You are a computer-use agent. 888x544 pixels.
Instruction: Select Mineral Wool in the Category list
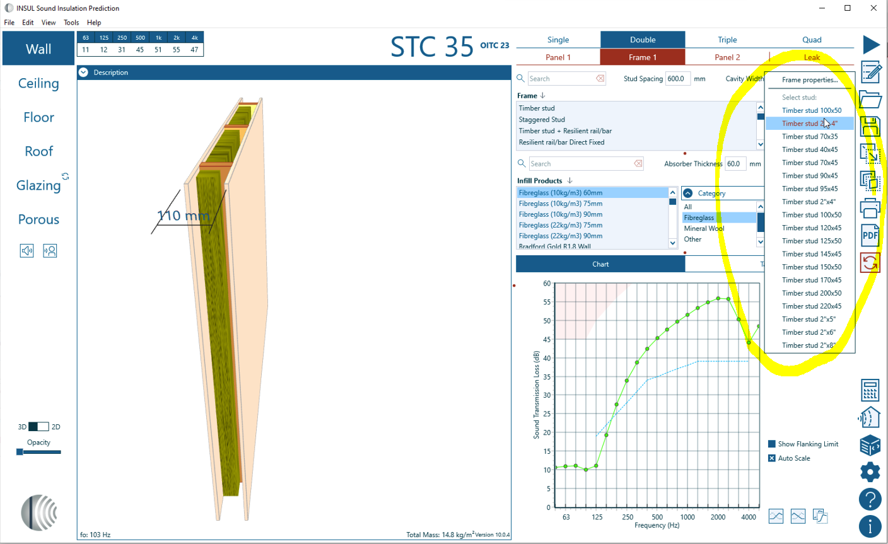click(719, 228)
